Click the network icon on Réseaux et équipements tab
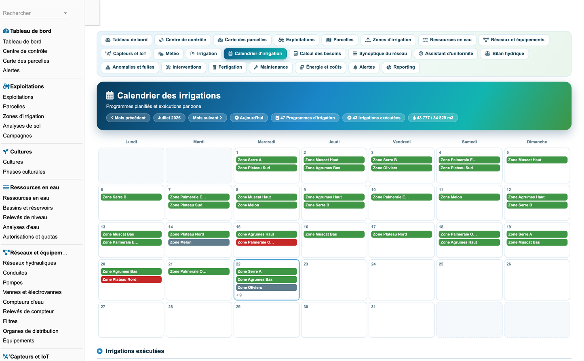Screen dimensions: 584x361 point(486,40)
